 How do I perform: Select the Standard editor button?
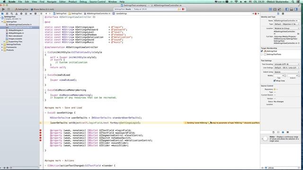tap(270, 9)
